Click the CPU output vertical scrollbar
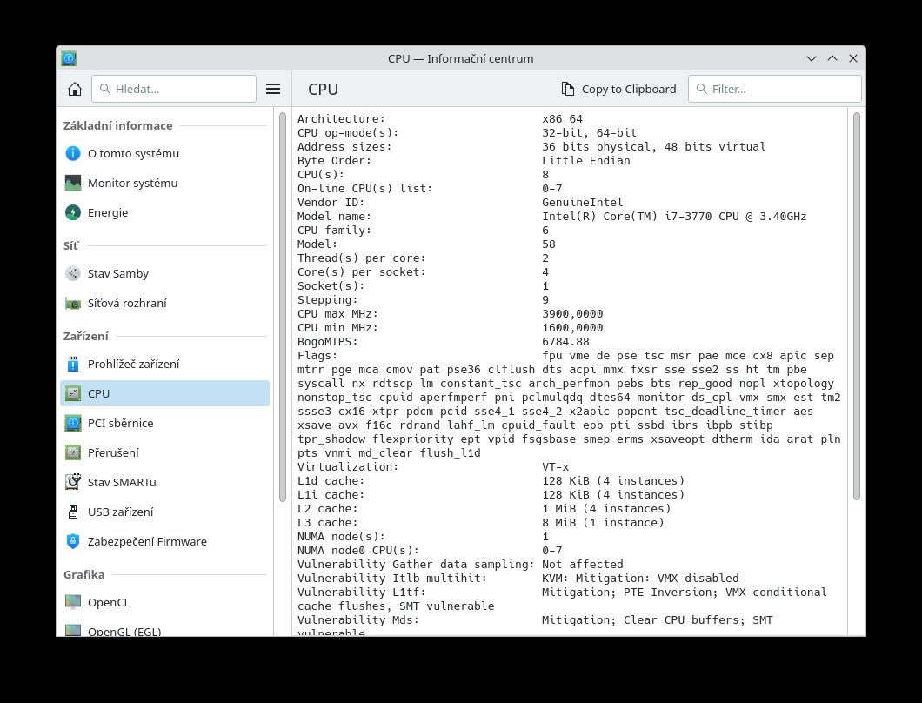The height and width of the screenshot is (703, 922). point(856,306)
